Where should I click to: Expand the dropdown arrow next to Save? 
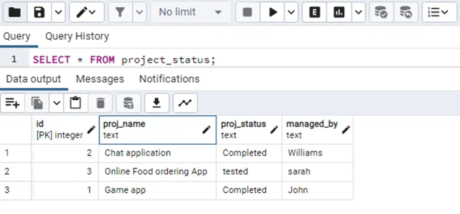59,12
